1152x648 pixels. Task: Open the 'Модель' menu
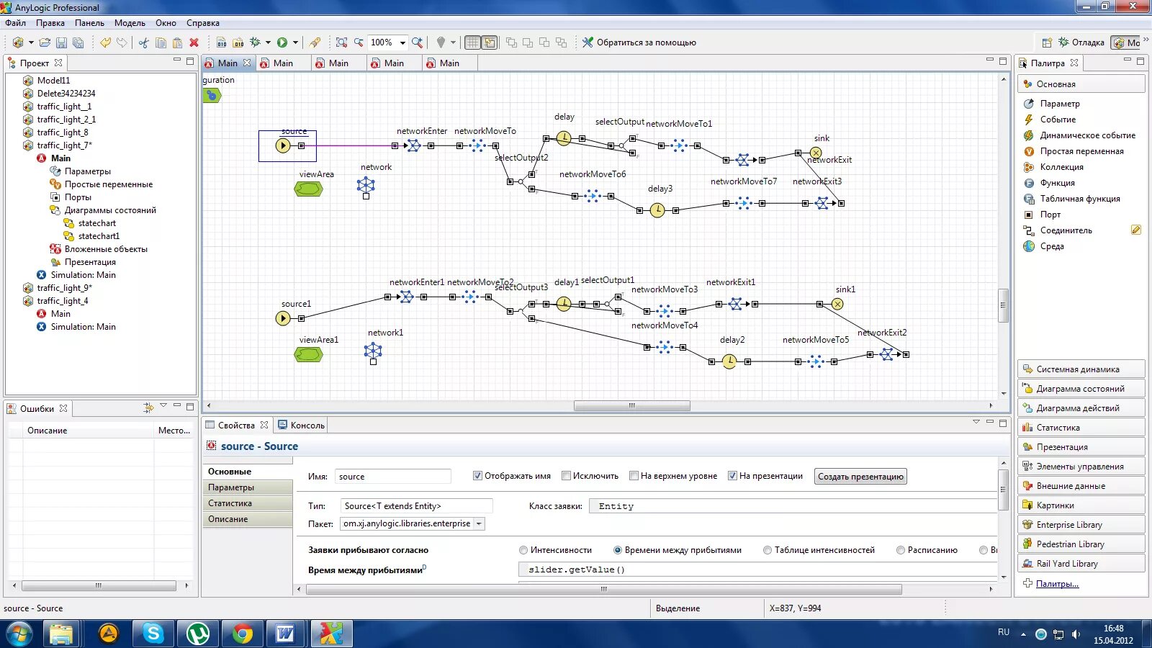[130, 23]
